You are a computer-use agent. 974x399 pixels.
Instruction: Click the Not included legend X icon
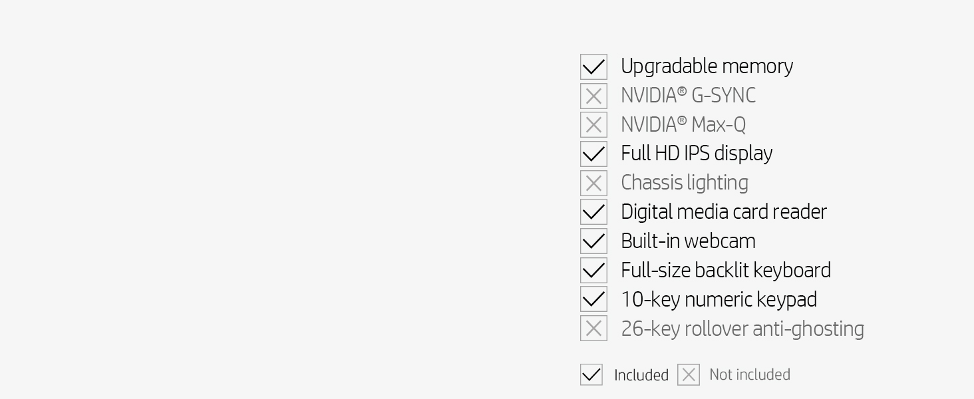(689, 375)
